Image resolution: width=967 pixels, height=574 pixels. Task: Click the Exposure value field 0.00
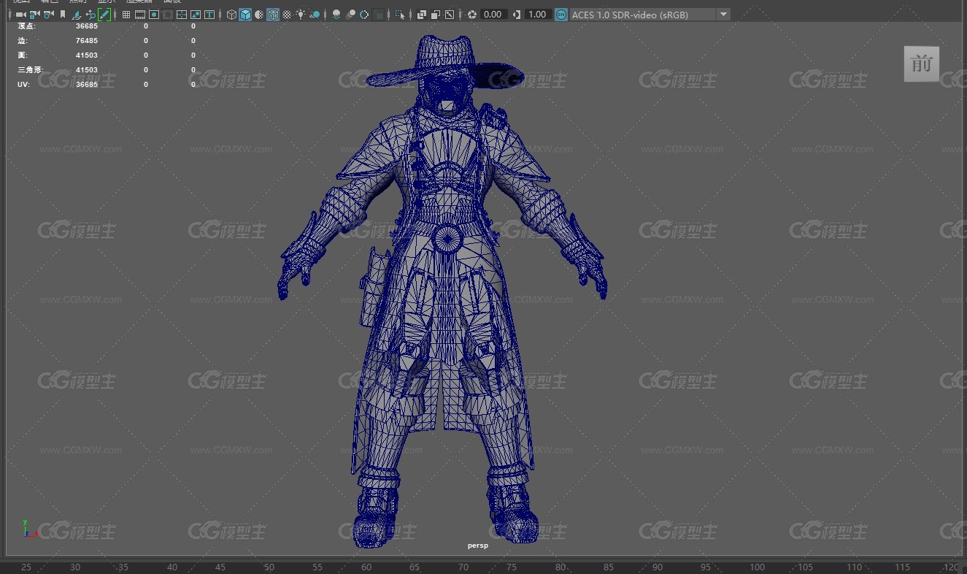click(x=493, y=15)
